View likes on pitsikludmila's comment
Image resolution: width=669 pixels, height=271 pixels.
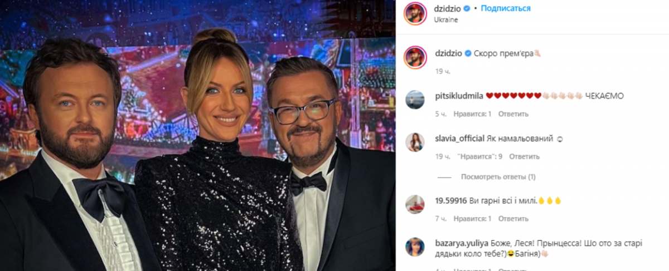click(x=472, y=114)
